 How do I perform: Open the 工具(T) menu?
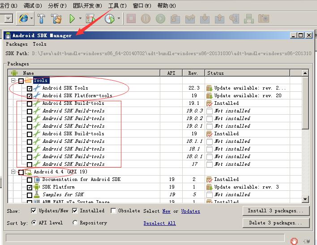(x=117, y=5)
